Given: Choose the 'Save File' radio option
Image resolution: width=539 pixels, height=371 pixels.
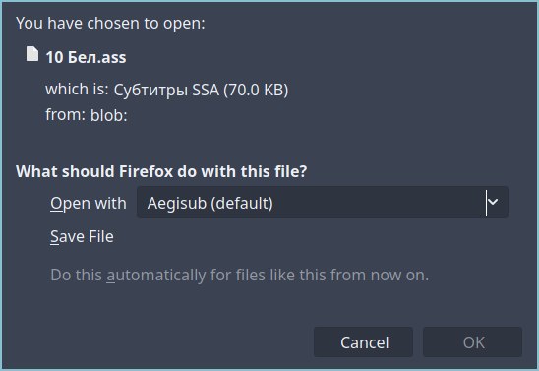Looking at the screenshot, I should coord(82,236).
